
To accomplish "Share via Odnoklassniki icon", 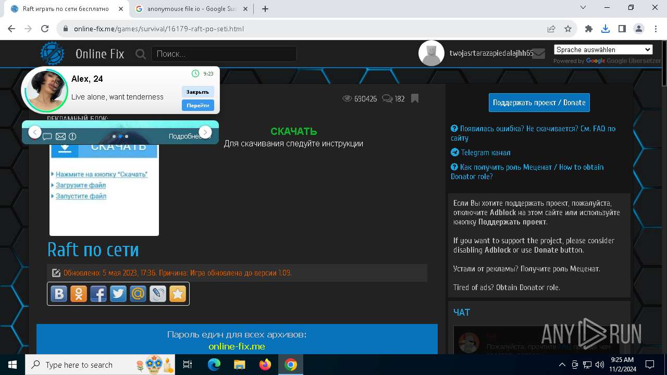I will (79, 294).
